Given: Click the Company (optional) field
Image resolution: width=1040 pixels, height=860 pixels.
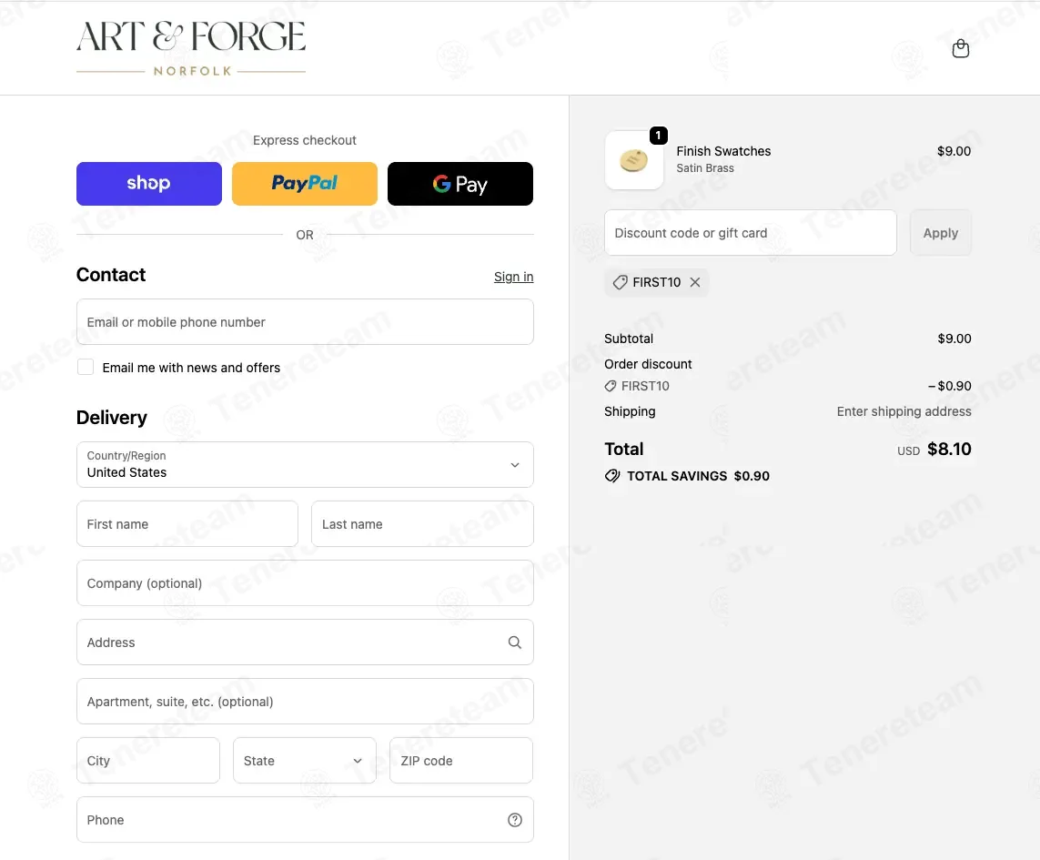Looking at the screenshot, I should click(305, 583).
